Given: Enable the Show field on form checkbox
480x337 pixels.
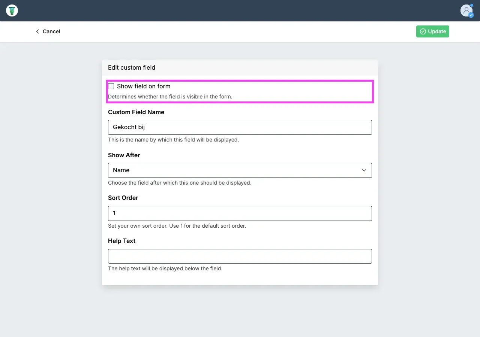Looking at the screenshot, I should pos(111,86).
